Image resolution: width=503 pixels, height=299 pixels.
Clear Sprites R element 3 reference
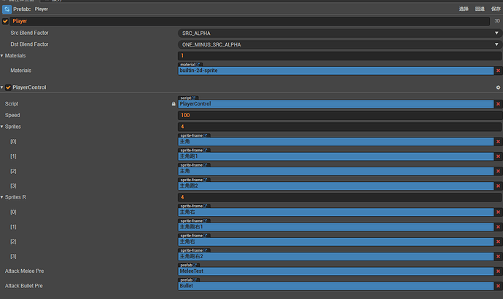pos(498,256)
